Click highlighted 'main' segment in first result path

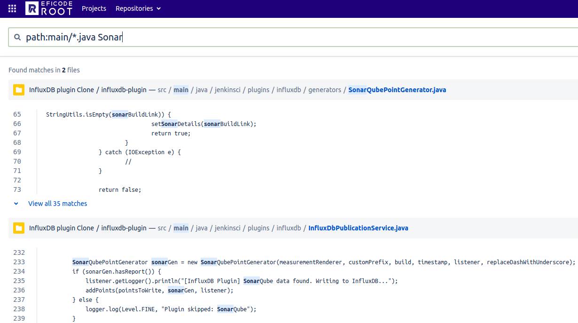pyautogui.click(x=181, y=90)
